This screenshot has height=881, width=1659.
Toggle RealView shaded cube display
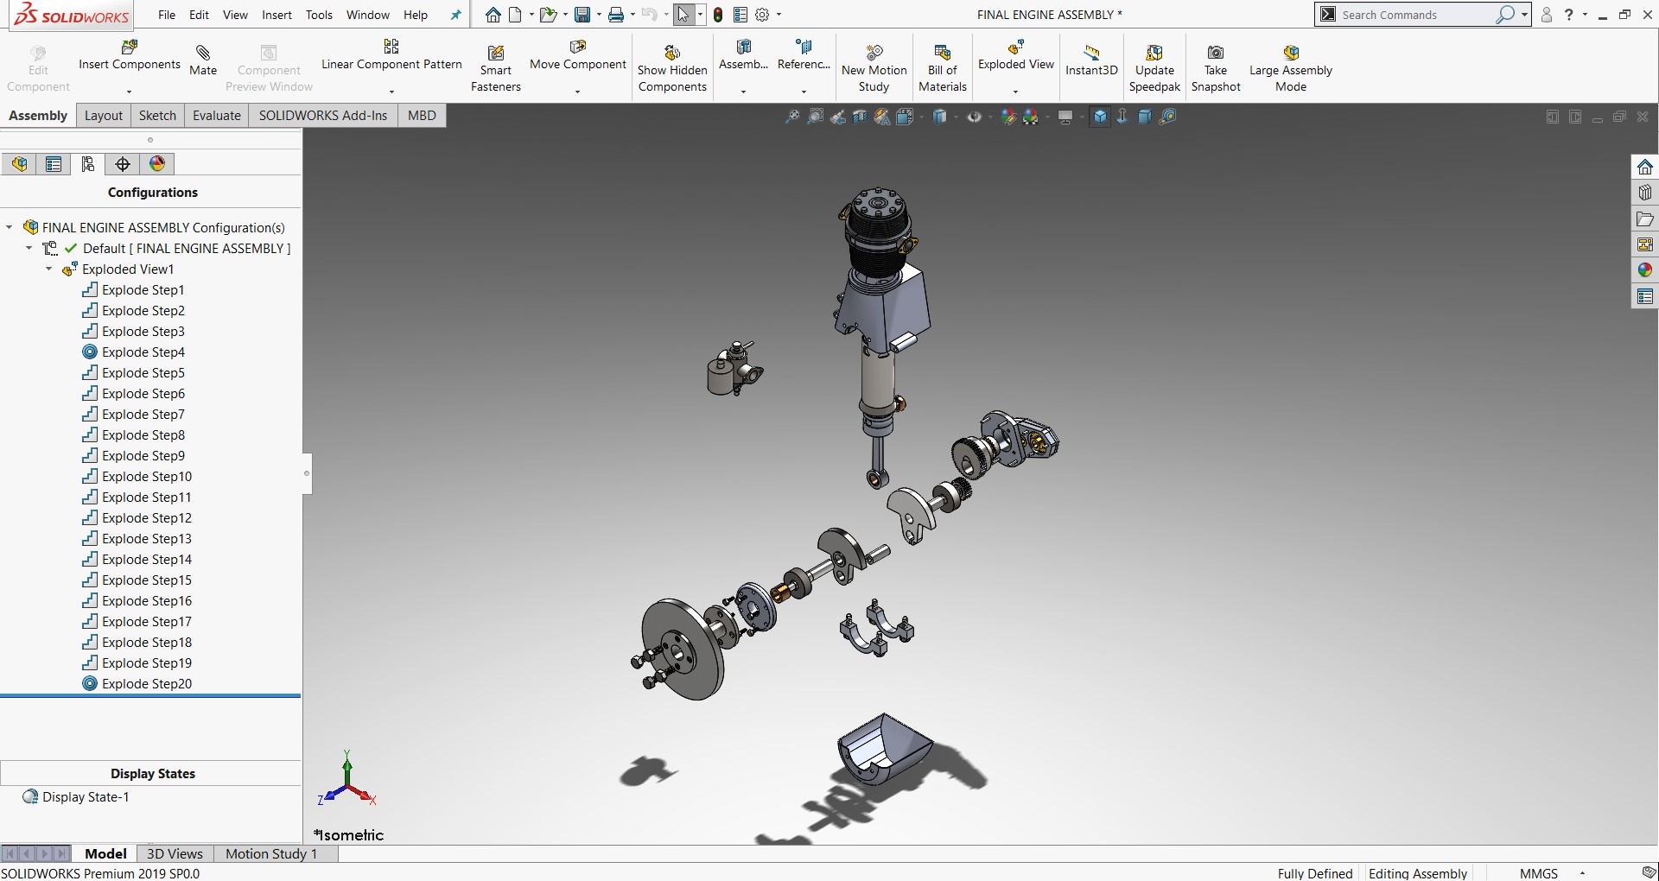[x=1100, y=117]
